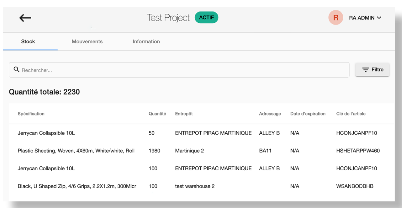This screenshot has height=208, width=402.
Task: Click the search magnifier icon
Action: (x=16, y=70)
